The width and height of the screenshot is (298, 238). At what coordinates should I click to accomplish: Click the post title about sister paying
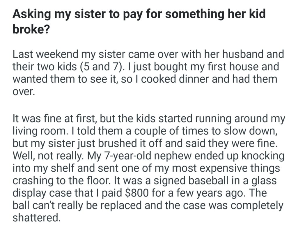pos(139,15)
